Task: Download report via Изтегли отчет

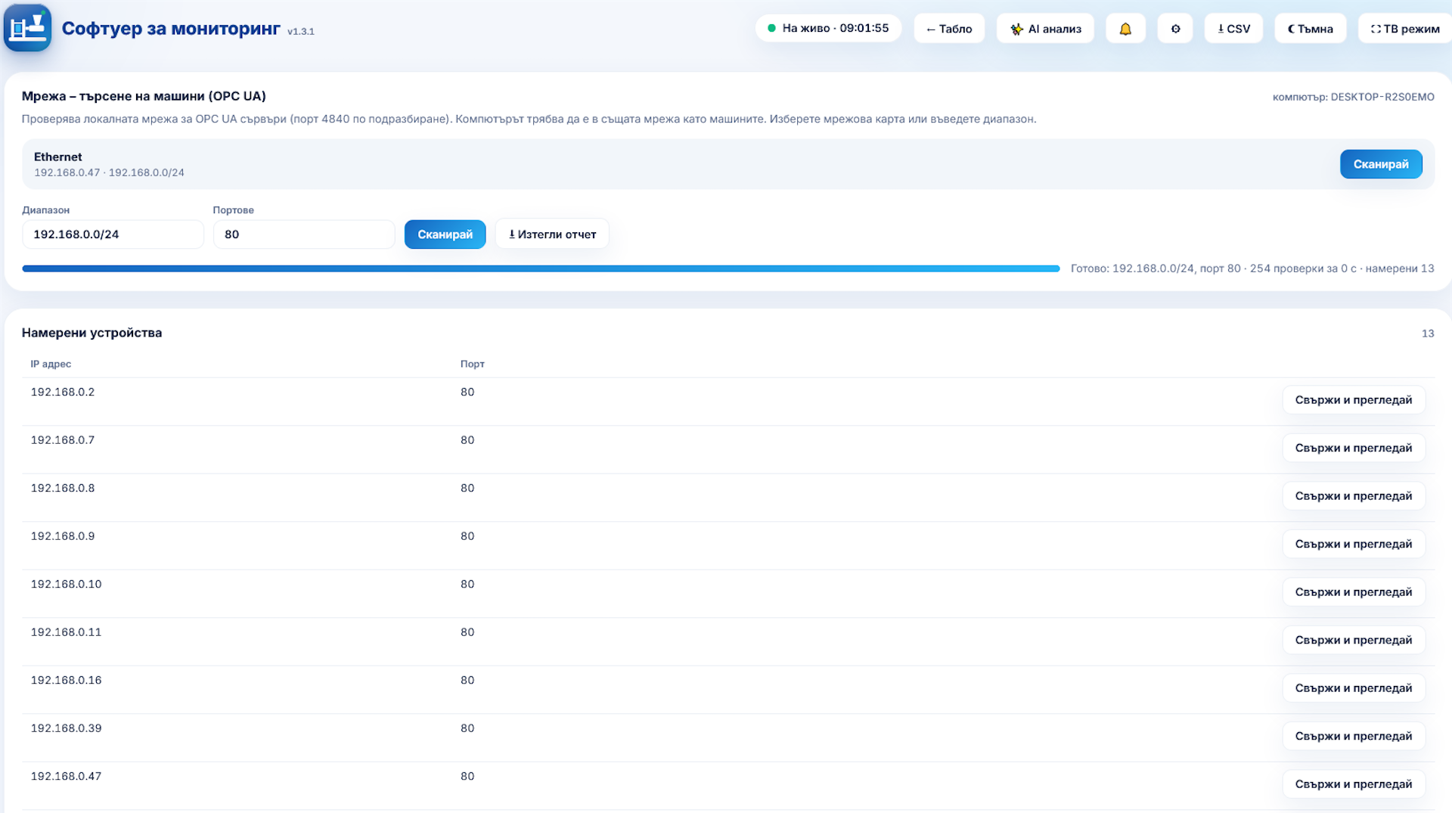Action: pyautogui.click(x=552, y=234)
